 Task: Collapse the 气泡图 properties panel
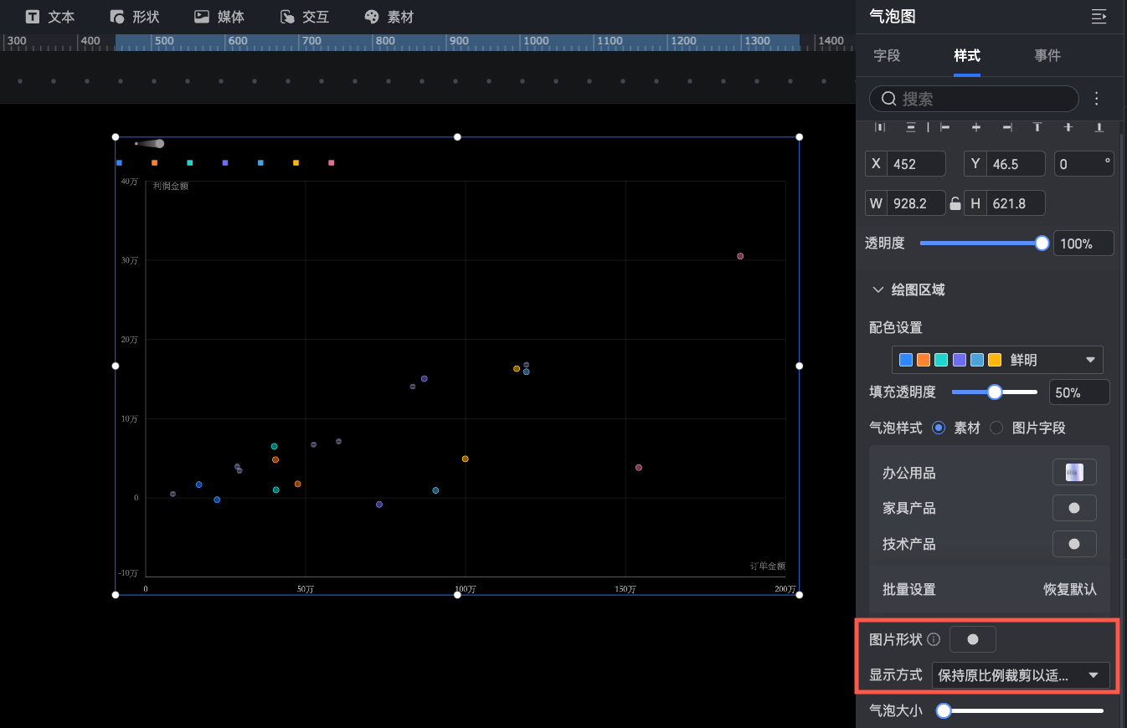point(1099,16)
